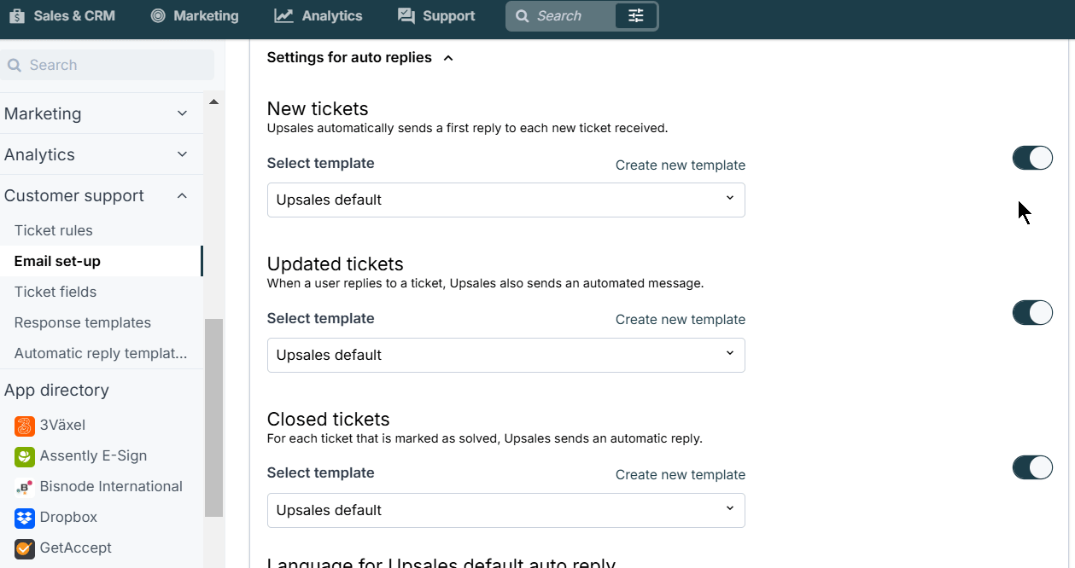Turn off Closed tickets auto reply
The image size is (1075, 568).
(1032, 467)
